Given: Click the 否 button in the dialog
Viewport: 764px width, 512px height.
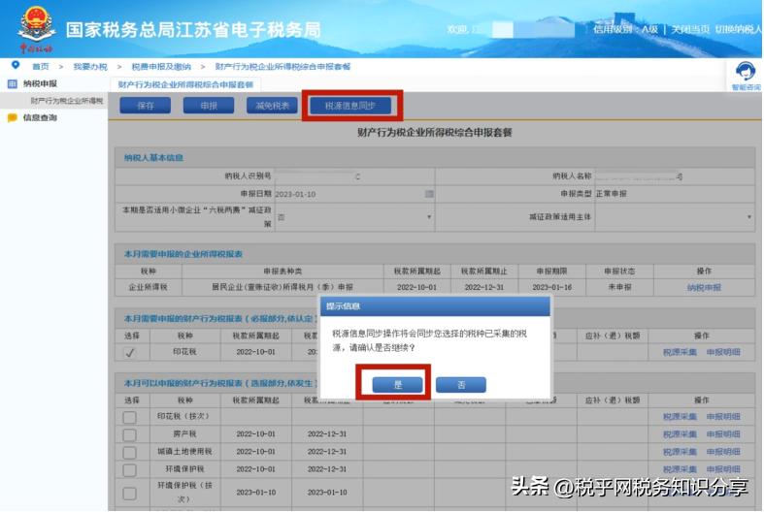Looking at the screenshot, I should [x=460, y=385].
